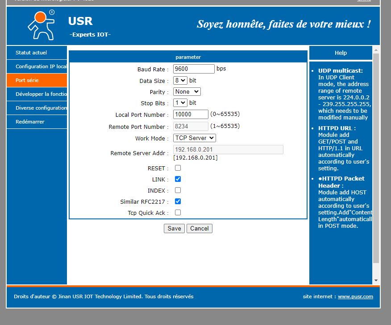Click the USR brand title text

(80, 21)
